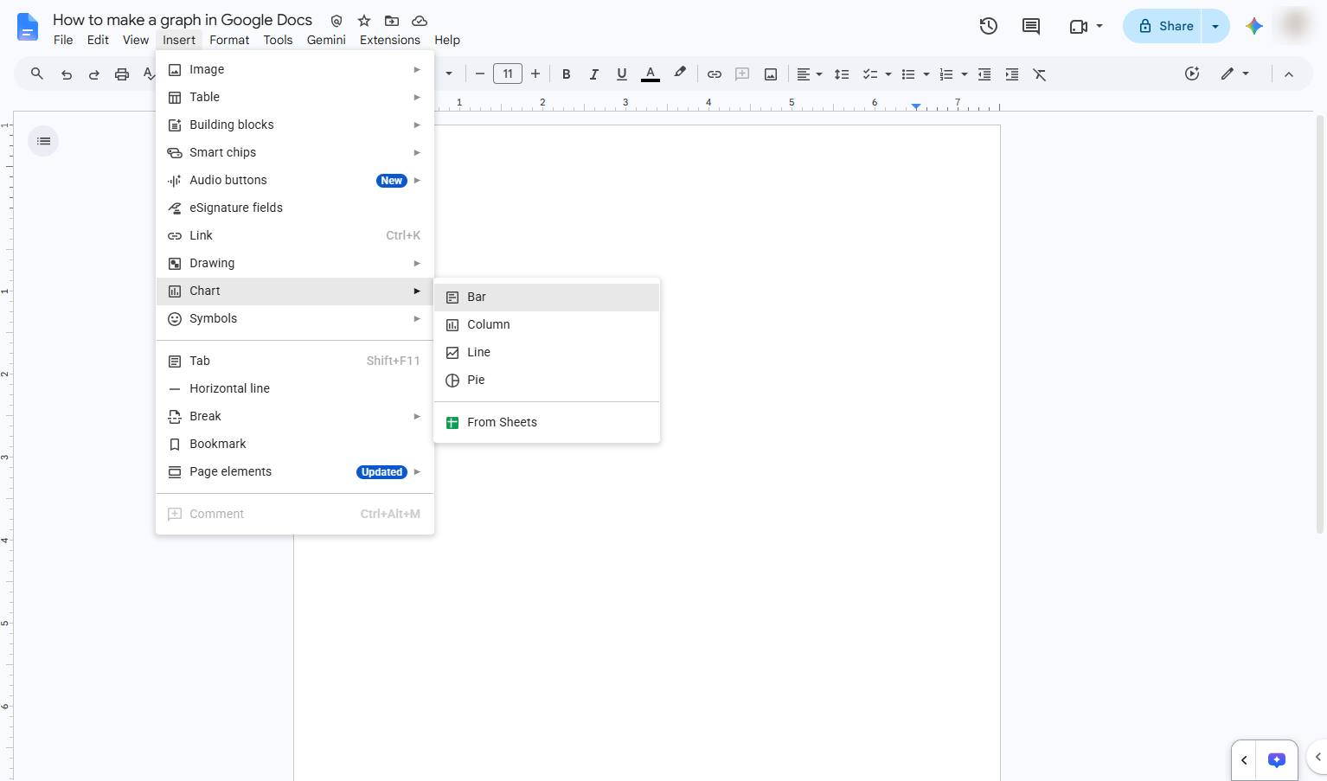Image resolution: width=1327 pixels, height=781 pixels.
Task: Open the font dropdown arrow
Action: [449, 74]
